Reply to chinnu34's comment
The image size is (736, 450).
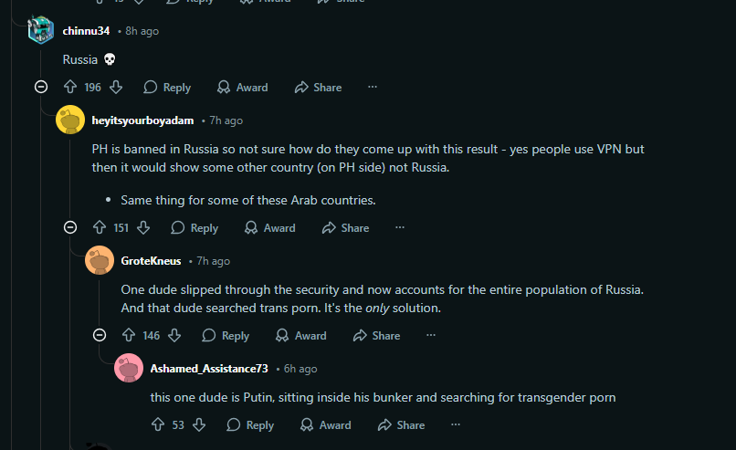pyautogui.click(x=167, y=88)
